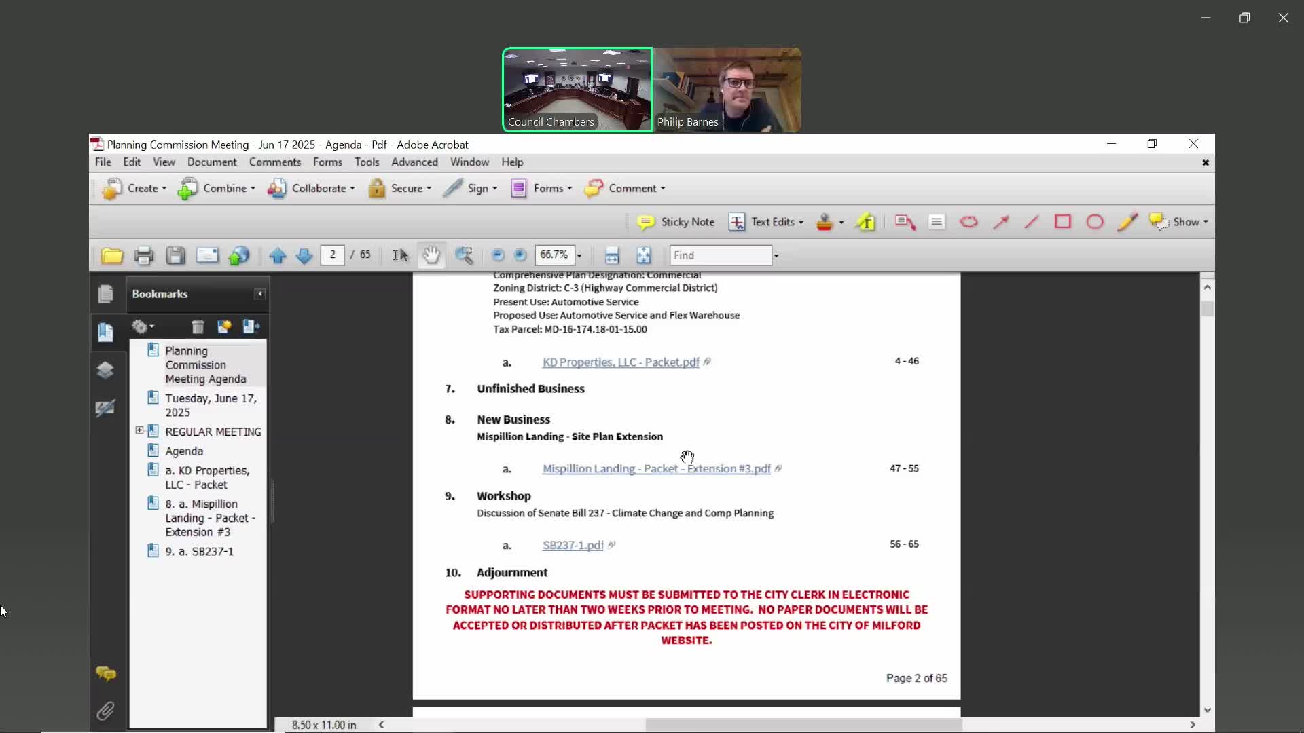Open the Attachments paperclip panel
The image size is (1304, 733).
pos(105,711)
